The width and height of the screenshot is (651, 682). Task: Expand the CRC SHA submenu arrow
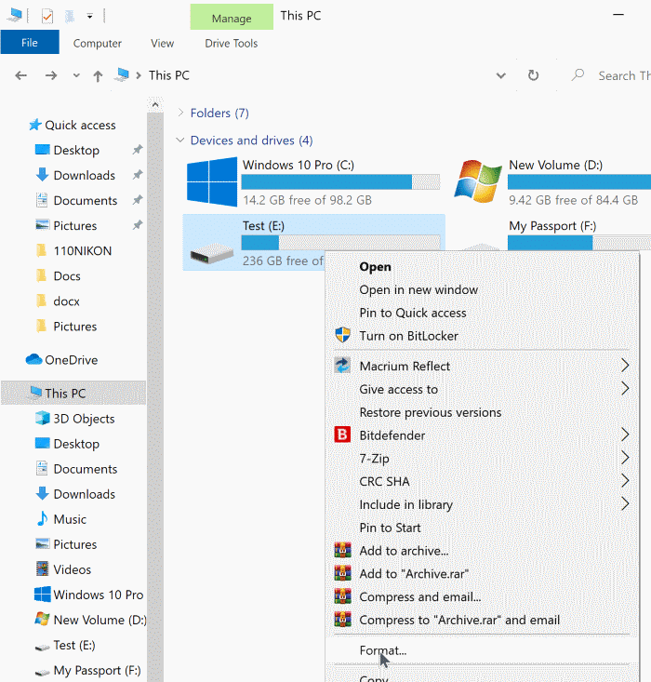coord(625,481)
